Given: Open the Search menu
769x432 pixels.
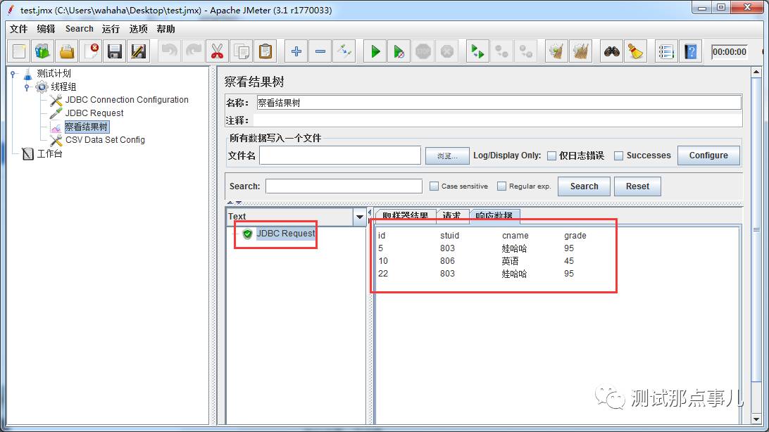Looking at the screenshot, I should point(80,29).
